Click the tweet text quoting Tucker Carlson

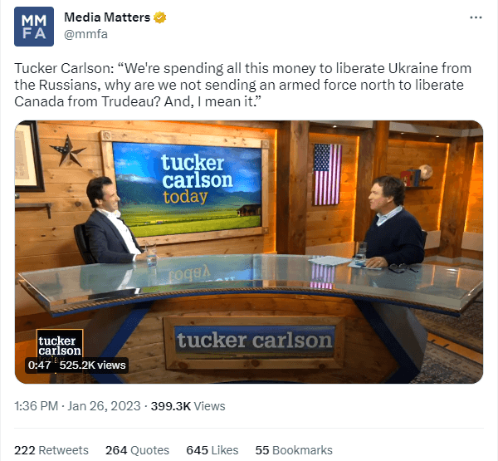(243, 85)
